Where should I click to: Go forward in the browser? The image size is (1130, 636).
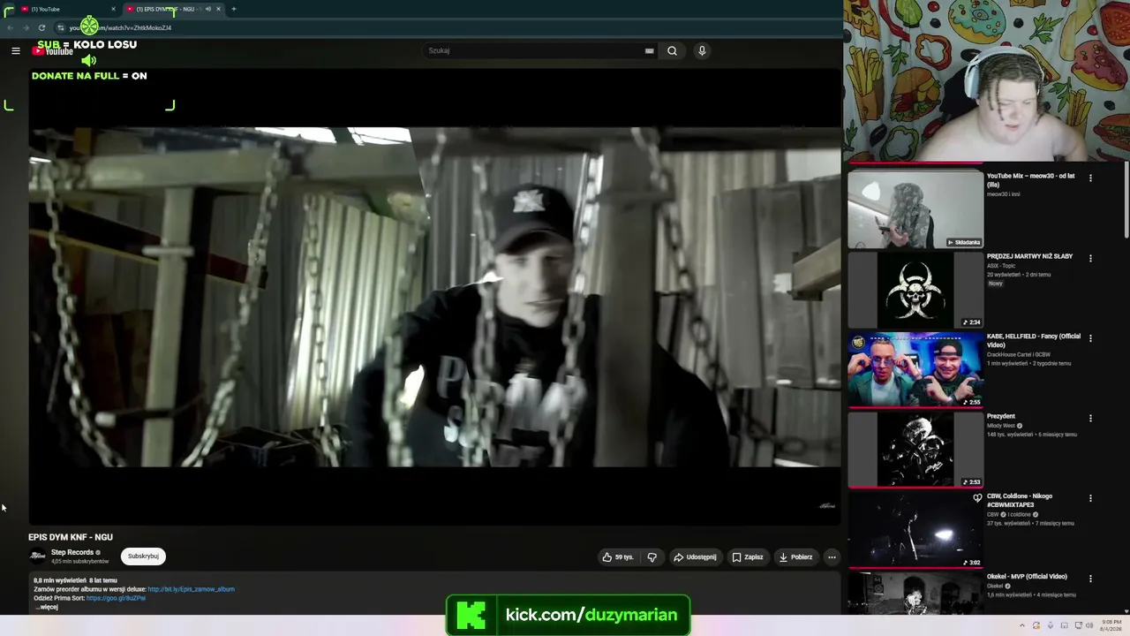26,27
